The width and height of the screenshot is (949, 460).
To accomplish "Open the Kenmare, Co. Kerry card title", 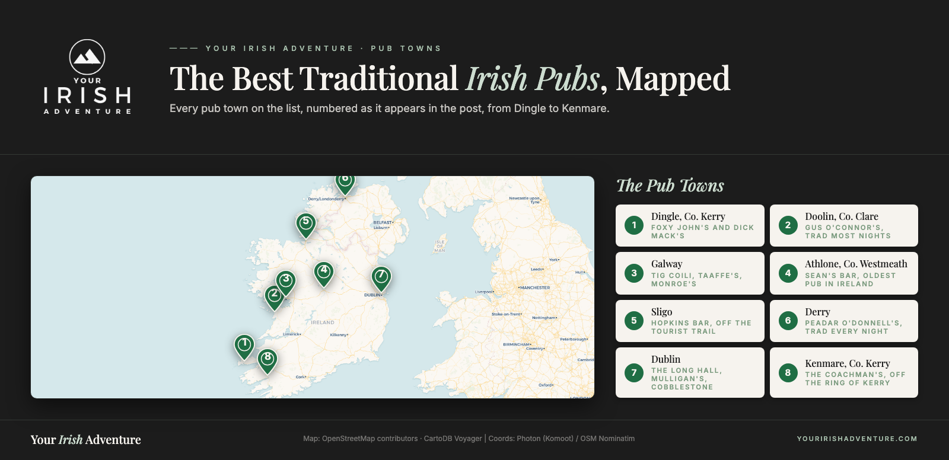I will point(848,363).
